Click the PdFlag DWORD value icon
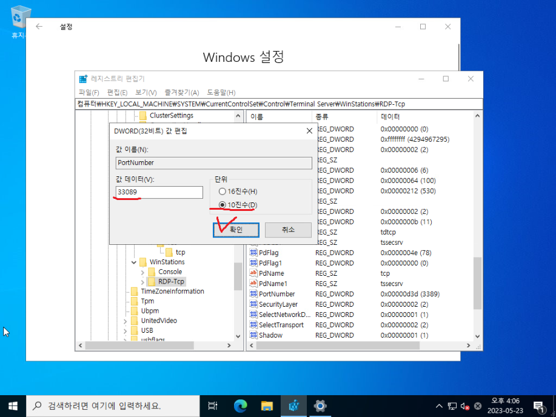556x417 pixels. (253, 253)
